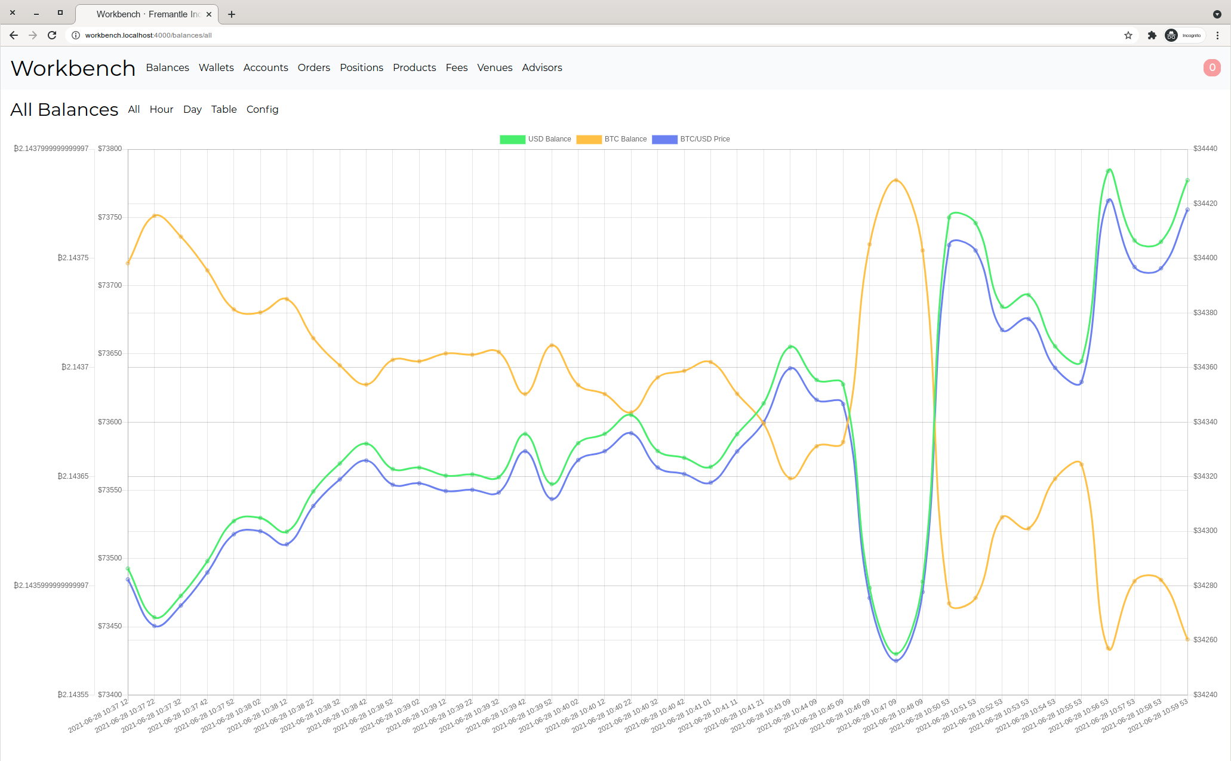
Task: Go back with the browser back arrow
Action: pos(14,35)
